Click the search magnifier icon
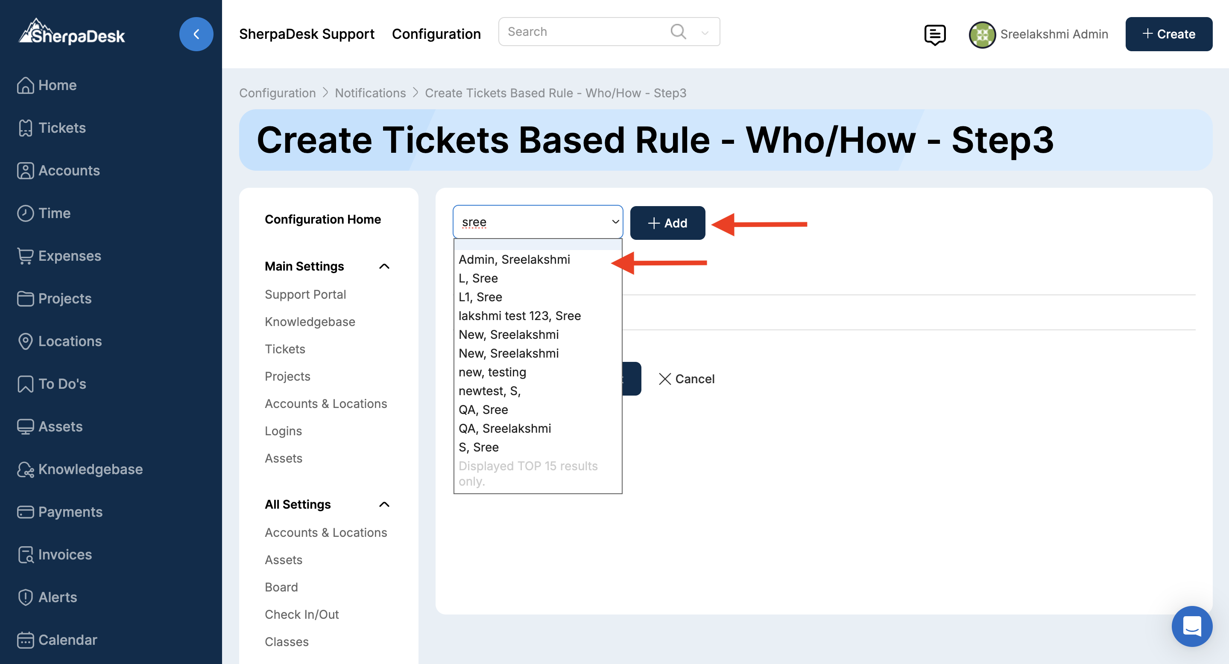The image size is (1229, 664). (x=677, y=32)
